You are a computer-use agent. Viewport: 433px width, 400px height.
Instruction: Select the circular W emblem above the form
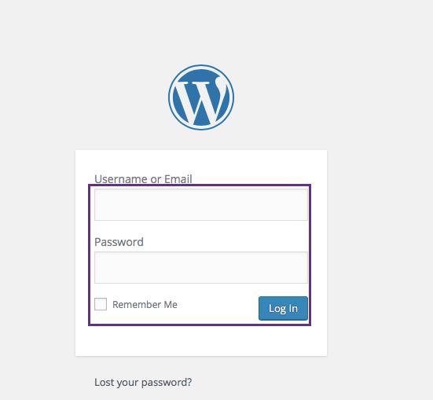pyautogui.click(x=201, y=97)
